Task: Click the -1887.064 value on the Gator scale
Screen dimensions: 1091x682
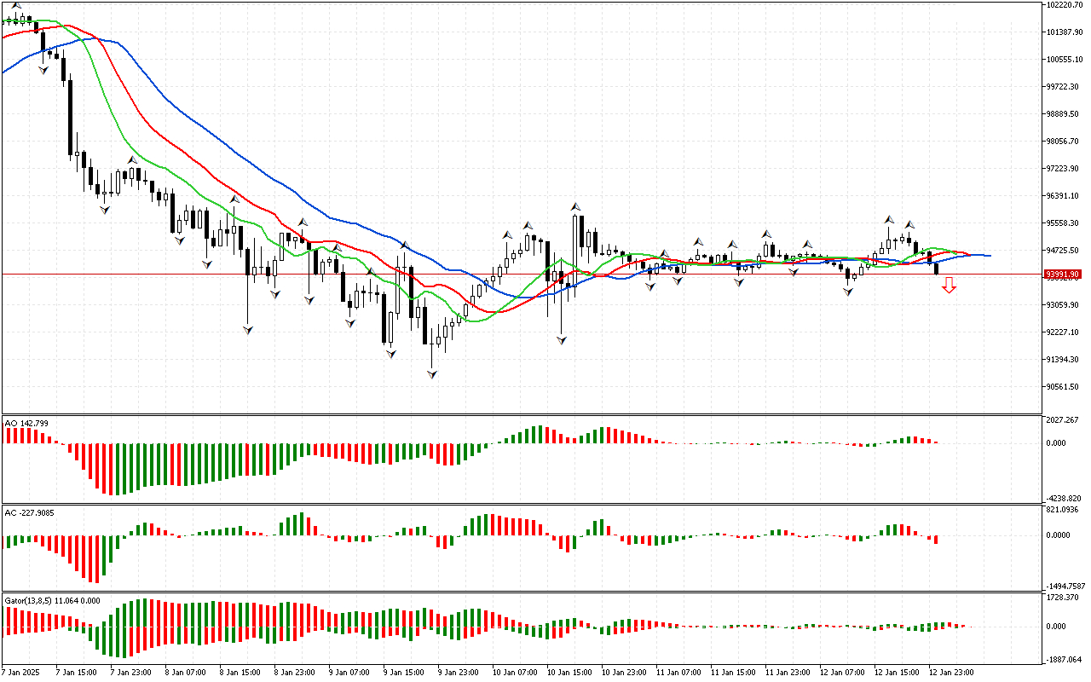Action: tap(1065, 660)
